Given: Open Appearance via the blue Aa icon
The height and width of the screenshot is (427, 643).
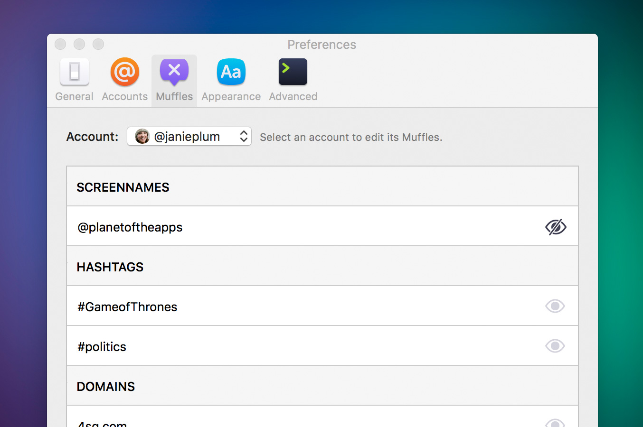Looking at the screenshot, I should [x=231, y=72].
